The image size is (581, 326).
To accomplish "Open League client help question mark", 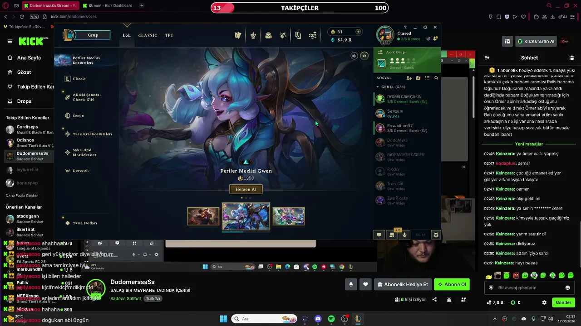I will (x=405, y=27).
